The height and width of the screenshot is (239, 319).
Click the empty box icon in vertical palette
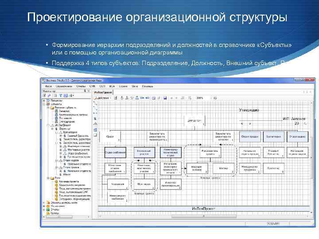click(95, 135)
